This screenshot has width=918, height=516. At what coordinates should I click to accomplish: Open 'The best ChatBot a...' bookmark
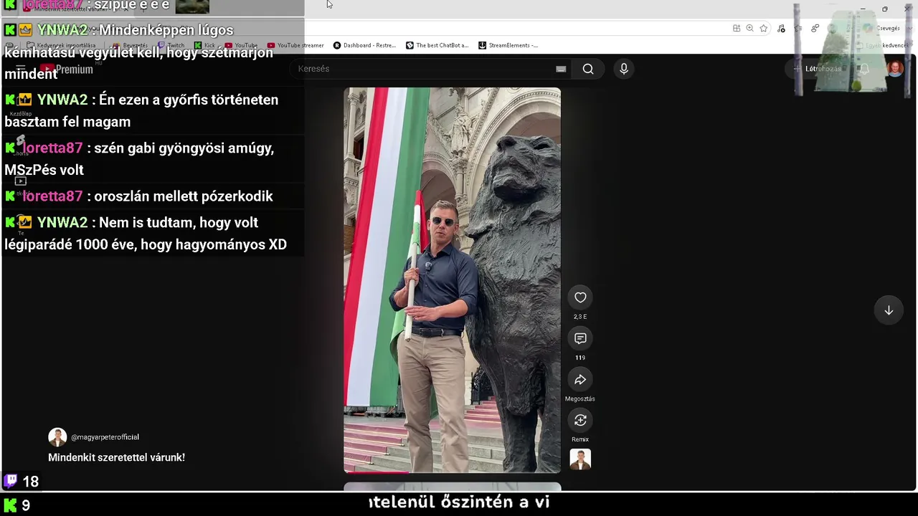[x=437, y=45]
